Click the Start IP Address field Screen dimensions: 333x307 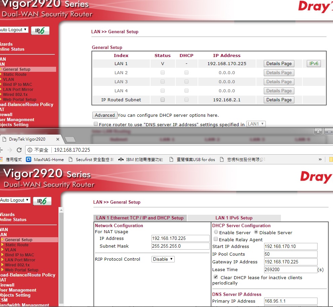(291, 246)
